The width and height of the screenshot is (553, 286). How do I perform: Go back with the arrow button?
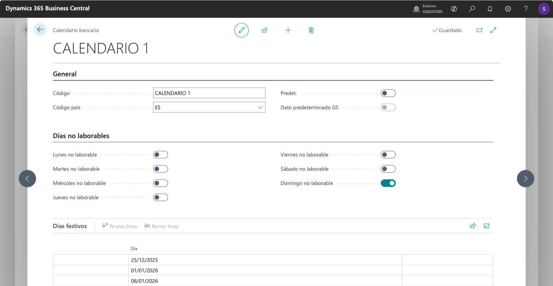coord(40,30)
